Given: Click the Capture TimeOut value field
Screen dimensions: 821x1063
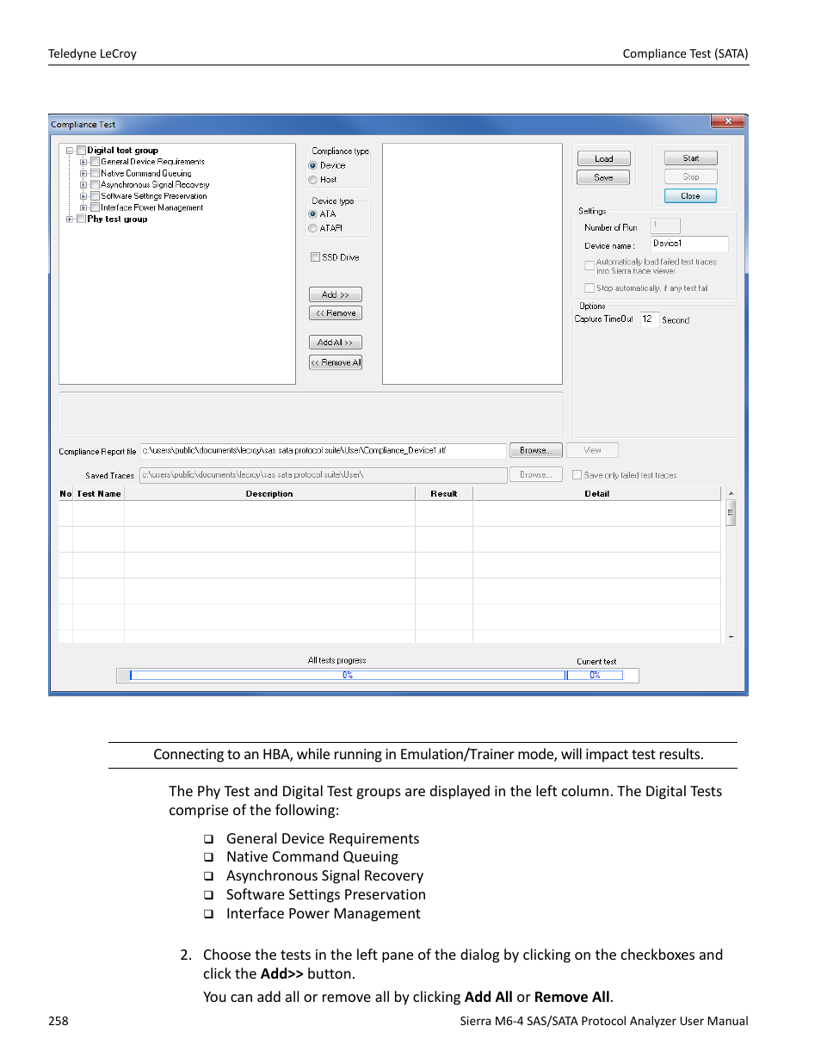Looking at the screenshot, I should 650,319.
